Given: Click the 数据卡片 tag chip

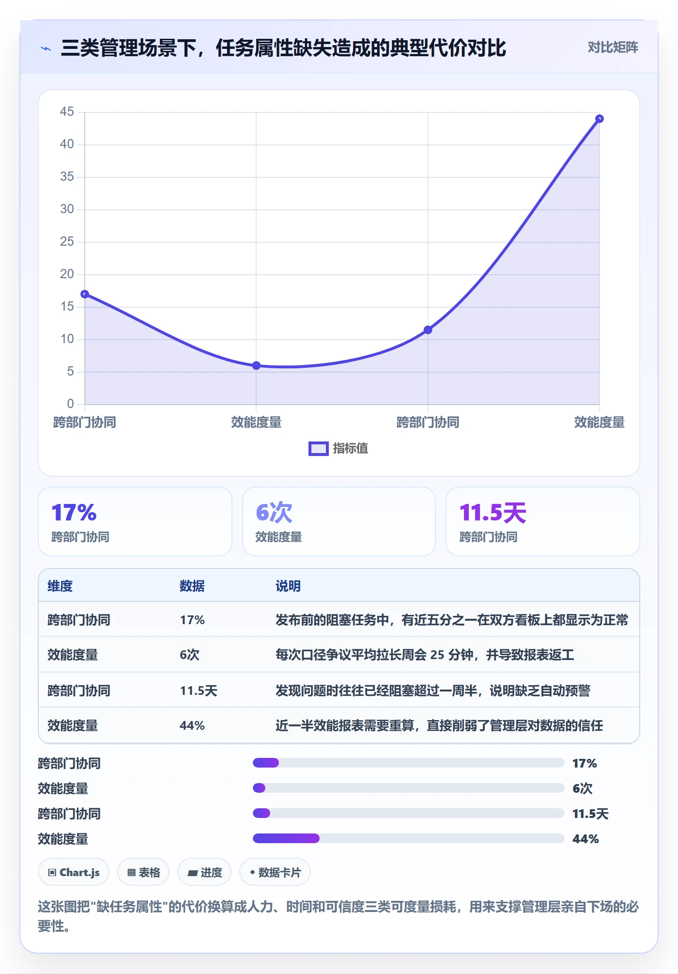Looking at the screenshot, I should click(275, 872).
